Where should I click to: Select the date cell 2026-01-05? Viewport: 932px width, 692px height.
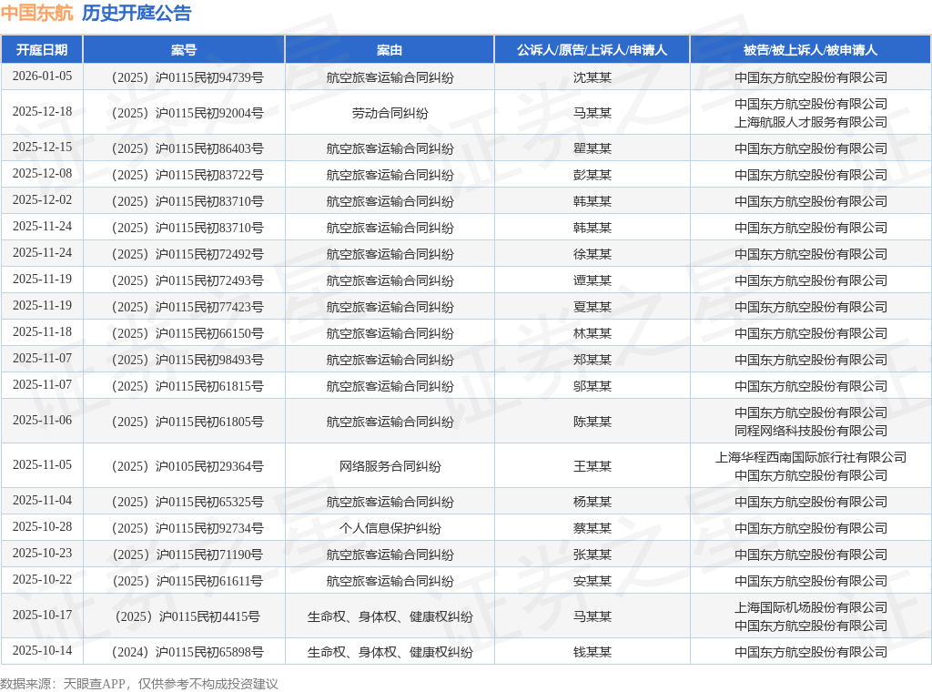(42, 76)
